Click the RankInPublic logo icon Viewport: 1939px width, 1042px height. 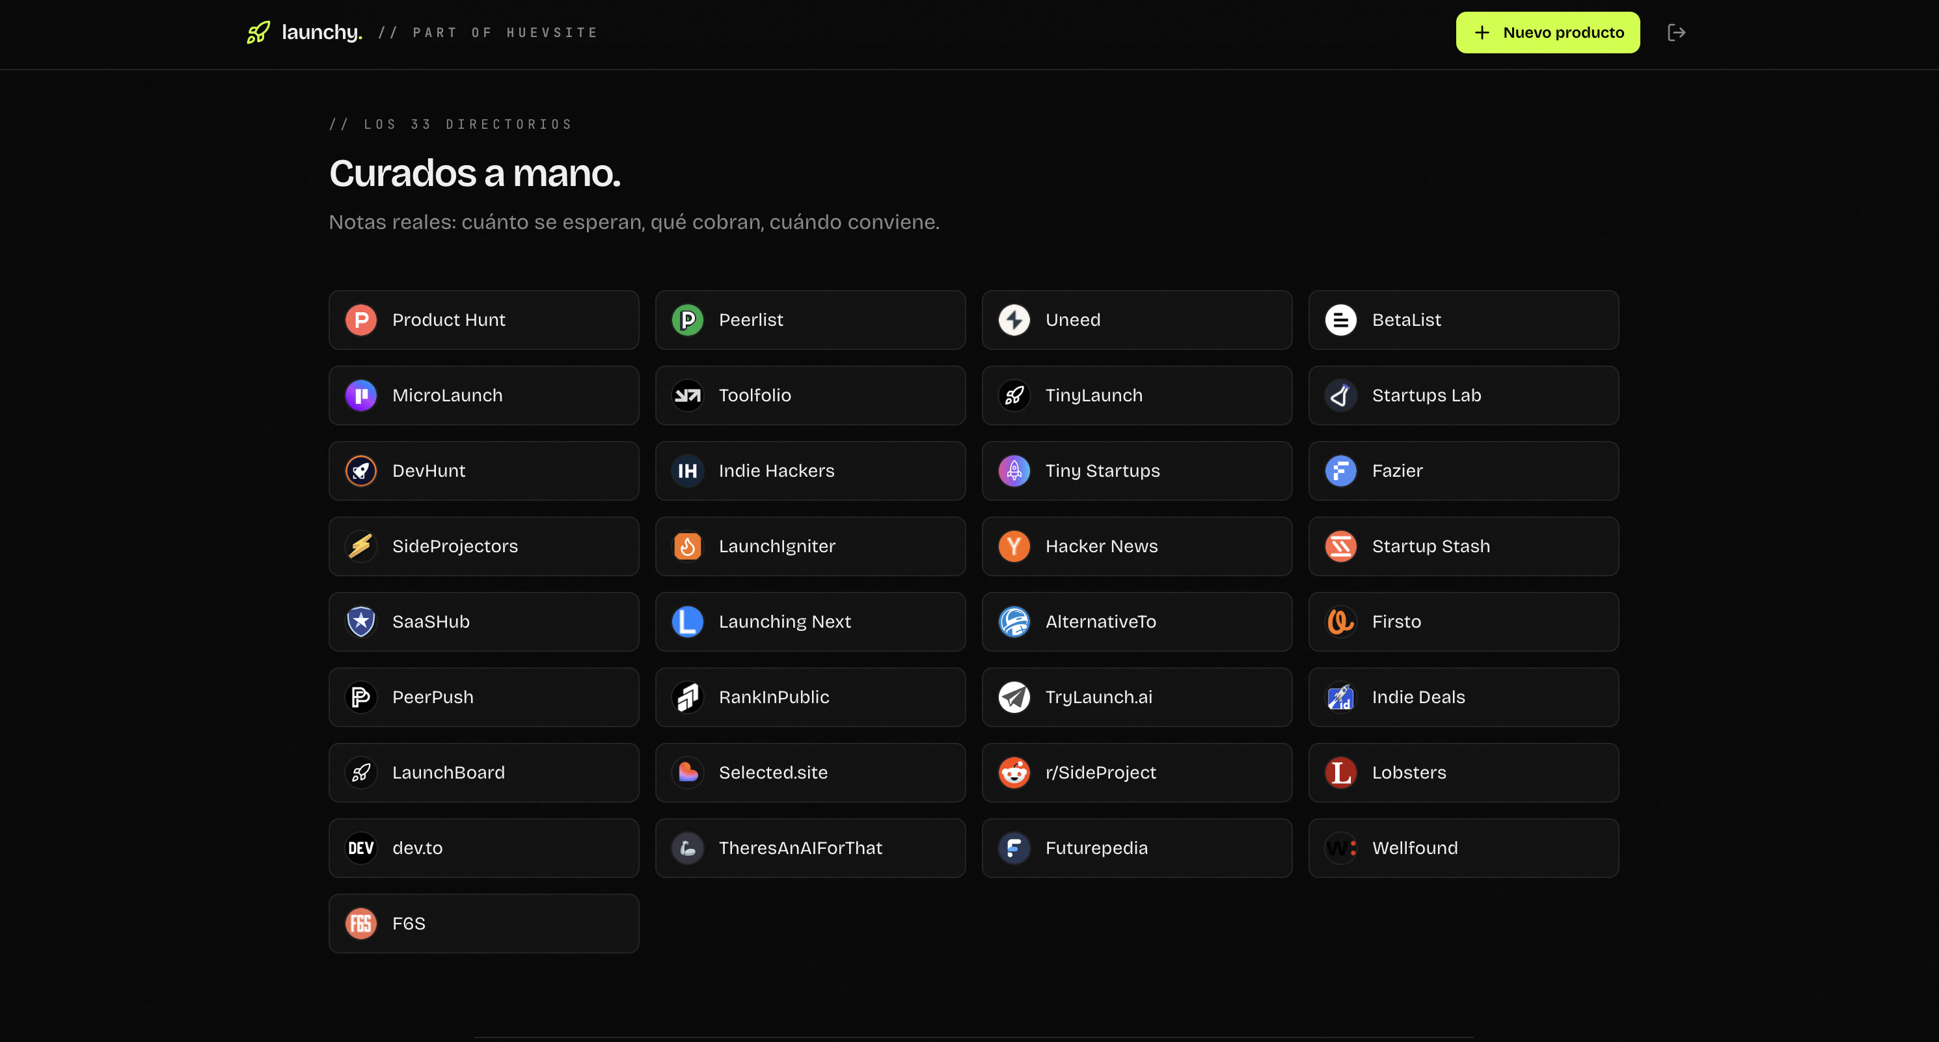click(688, 697)
